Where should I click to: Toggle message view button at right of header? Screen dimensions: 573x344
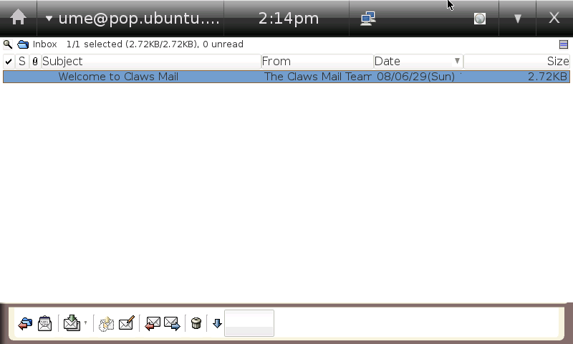click(564, 44)
